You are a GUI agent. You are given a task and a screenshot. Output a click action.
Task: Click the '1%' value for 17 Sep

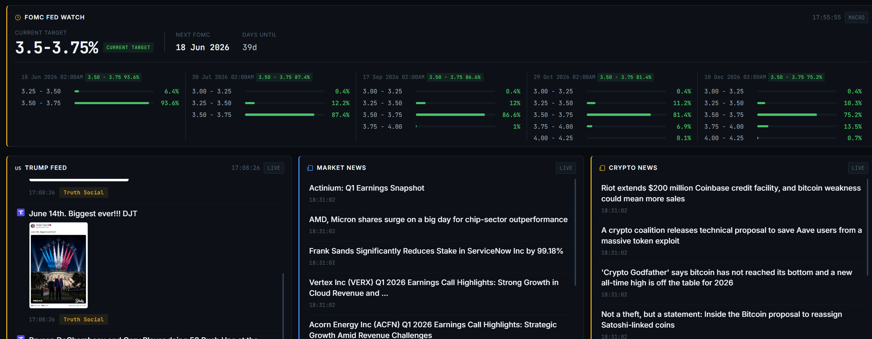click(517, 127)
